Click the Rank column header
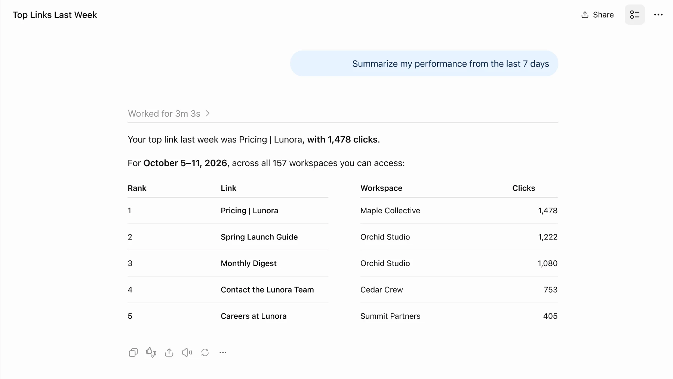Viewport: 673px width, 379px height. point(137,188)
